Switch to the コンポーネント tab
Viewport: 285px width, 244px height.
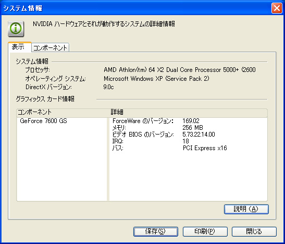51,47
